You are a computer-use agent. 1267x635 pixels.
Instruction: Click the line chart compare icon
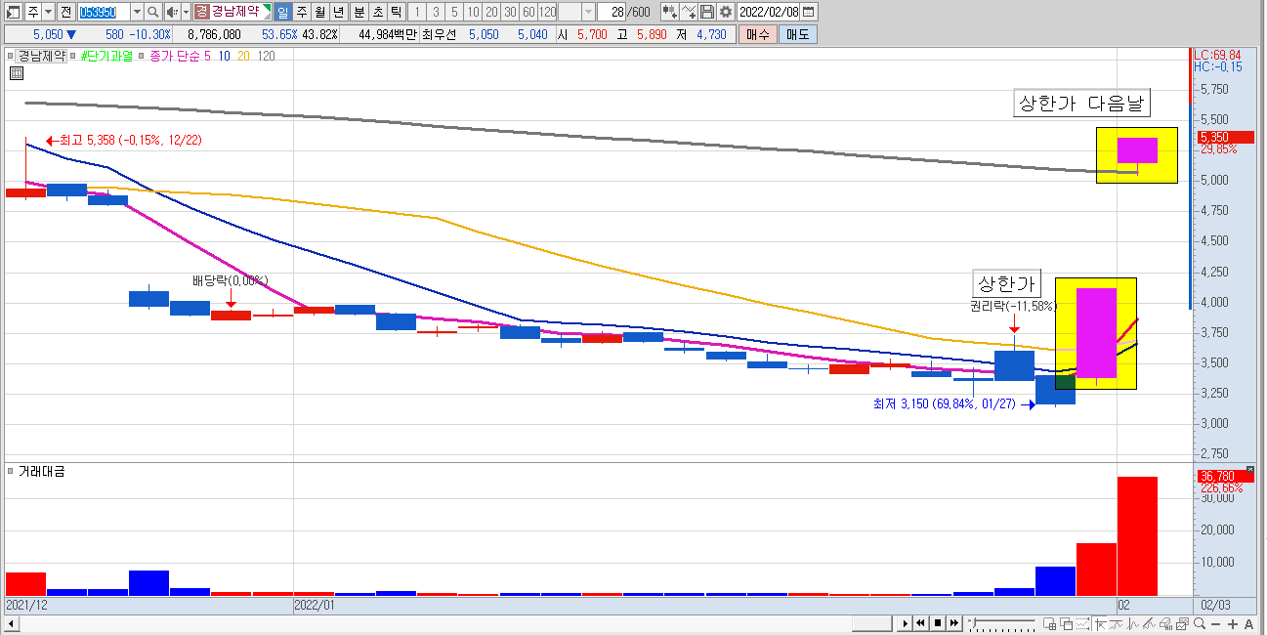click(690, 12)
